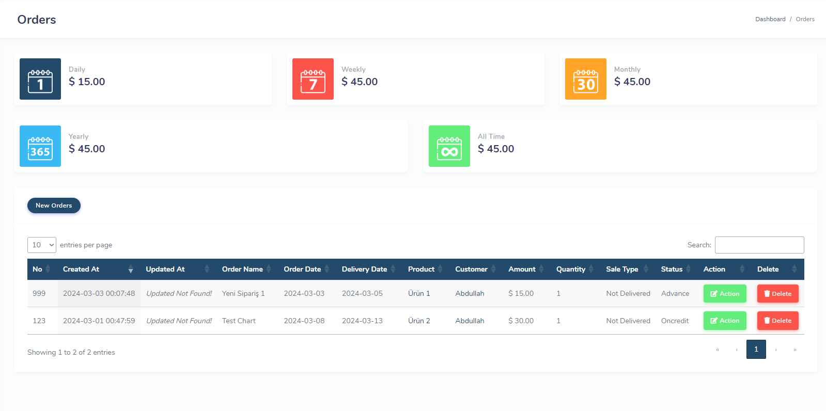Edit order 999 with Action button

724,294
